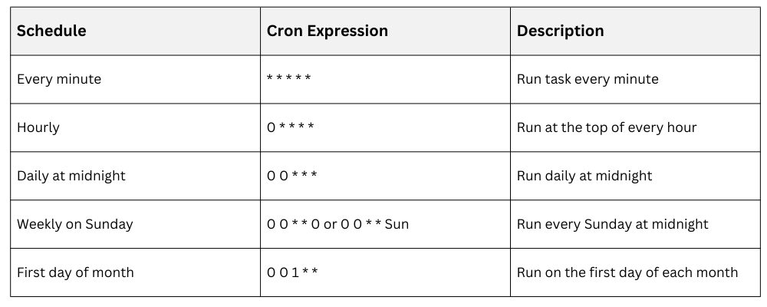
Task: Select the "Weekly on Sunday" schedule cell
Action: [75, 224]
